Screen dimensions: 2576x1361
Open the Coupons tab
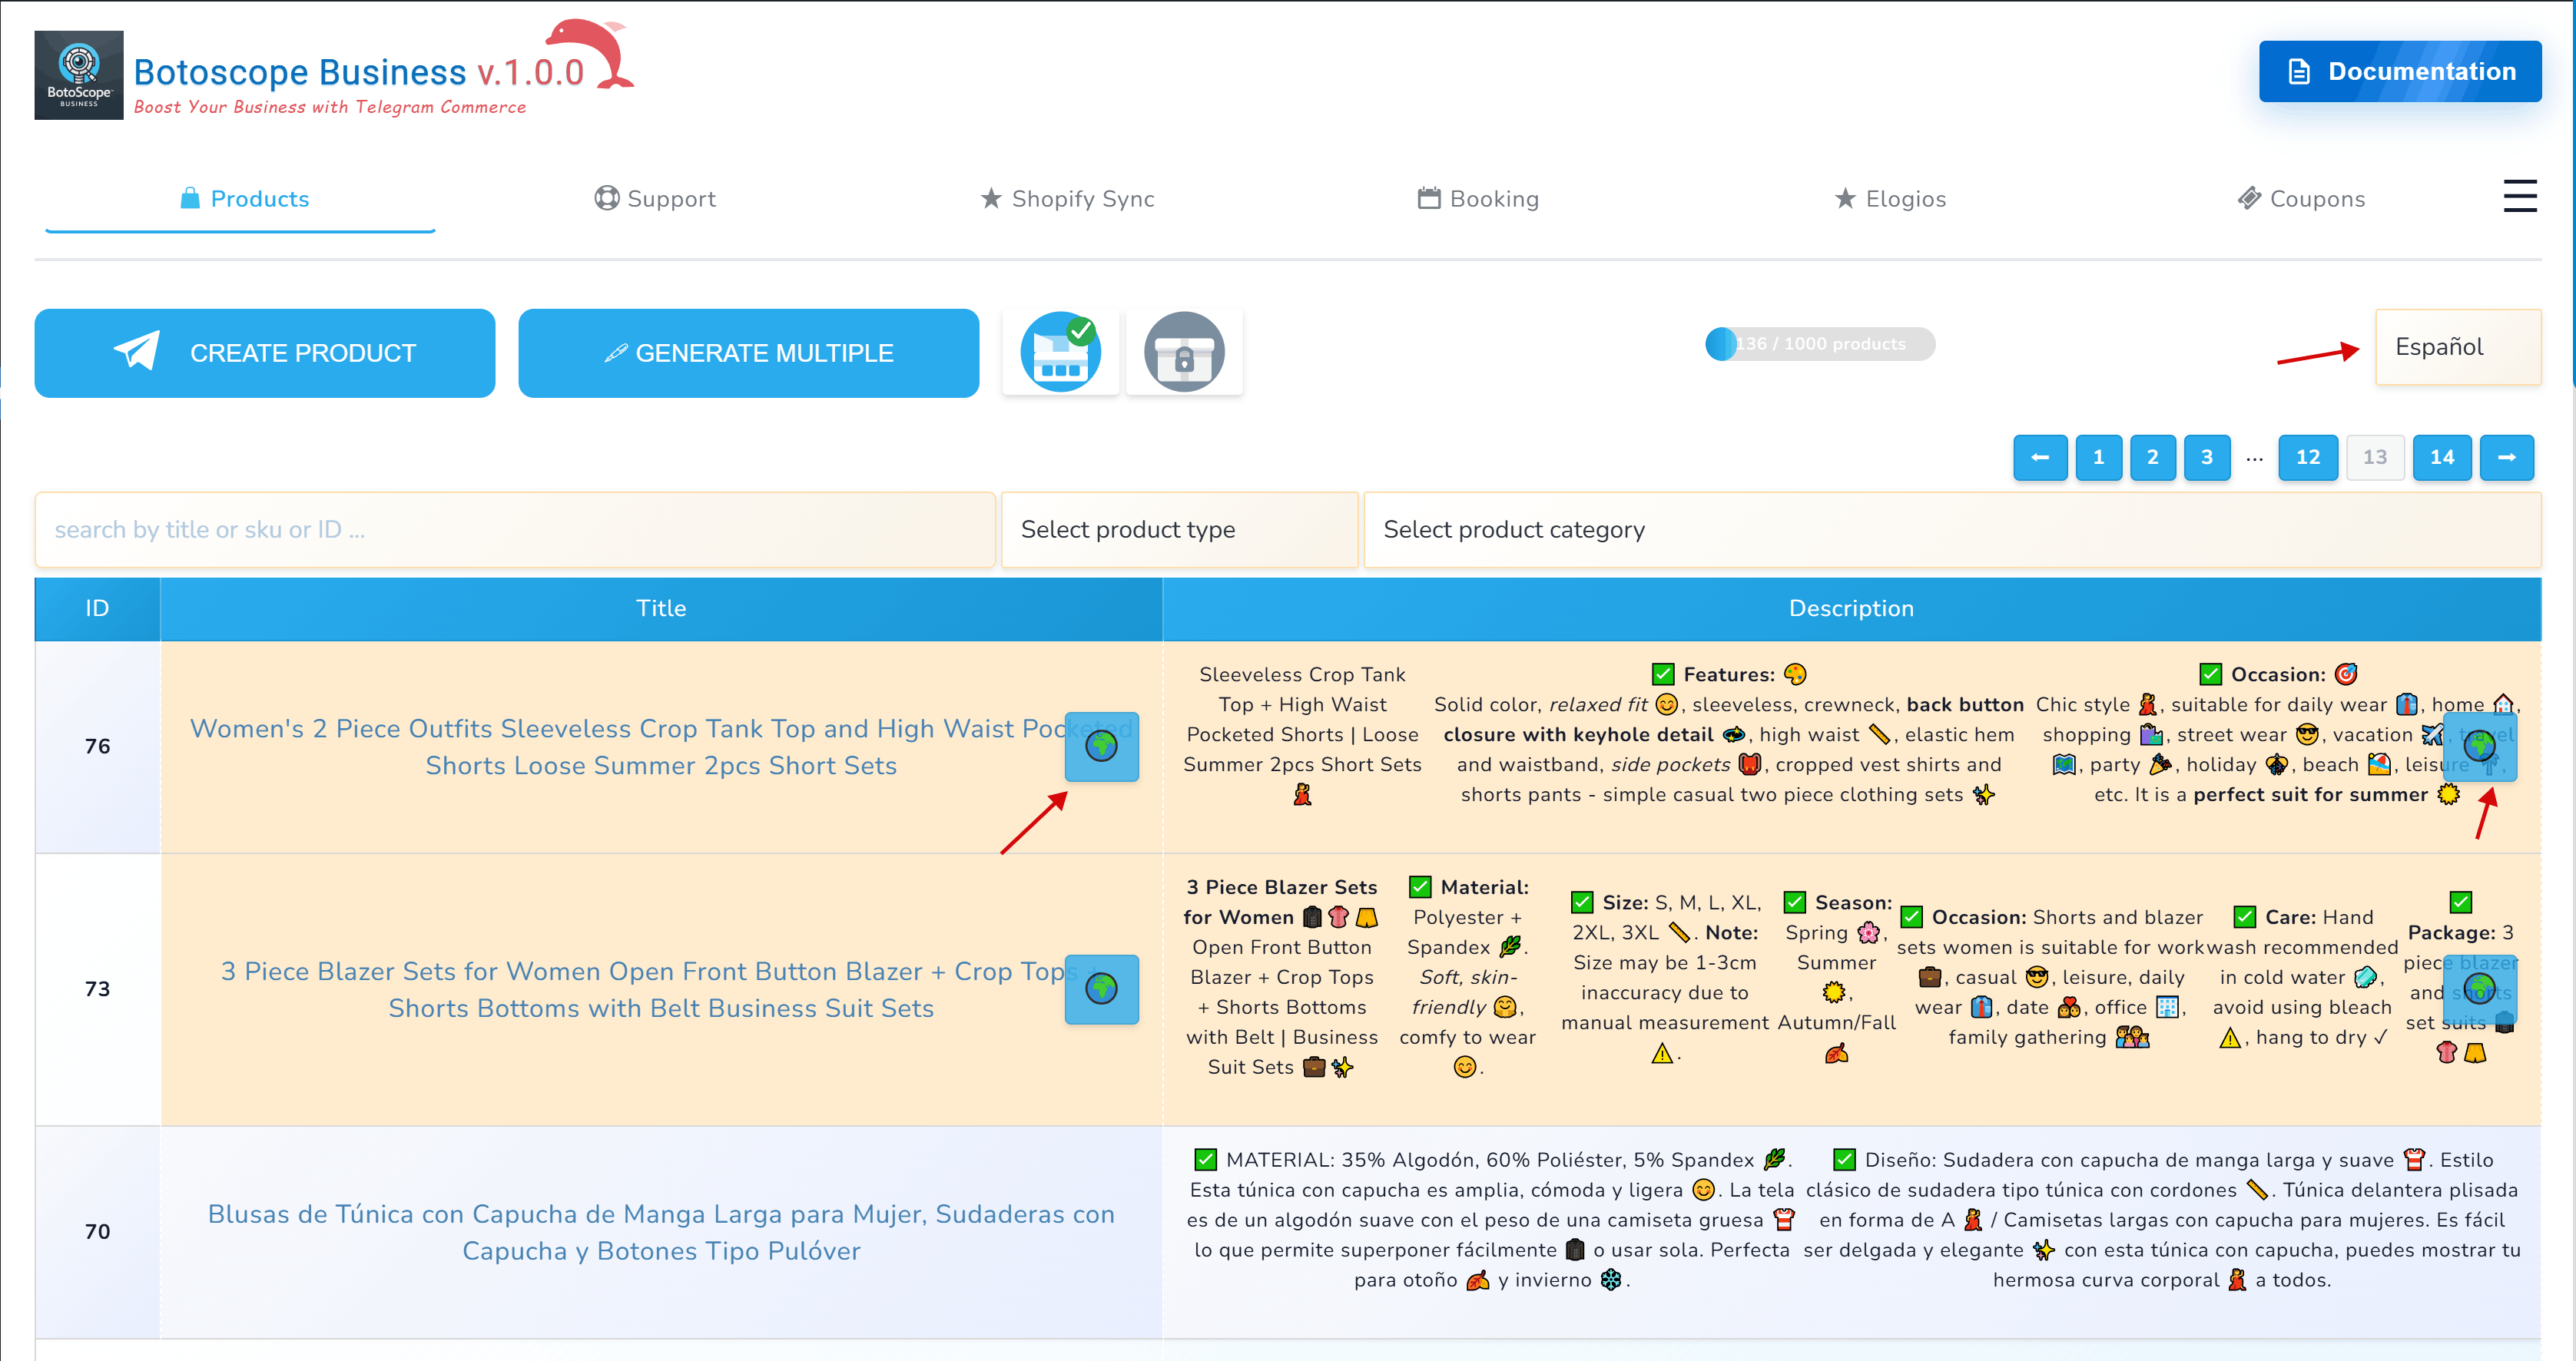coord(2301,199)
